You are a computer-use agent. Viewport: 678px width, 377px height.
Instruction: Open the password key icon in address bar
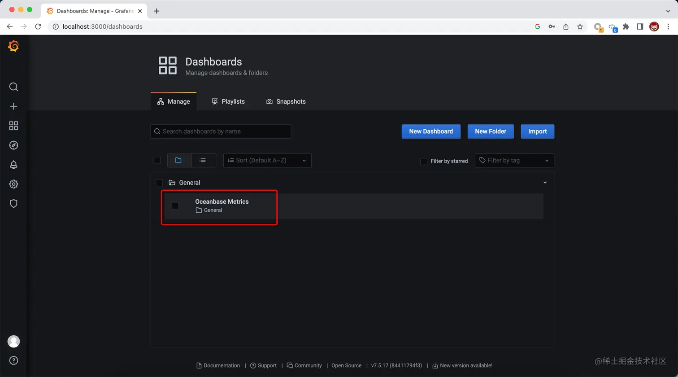(552, 26)
